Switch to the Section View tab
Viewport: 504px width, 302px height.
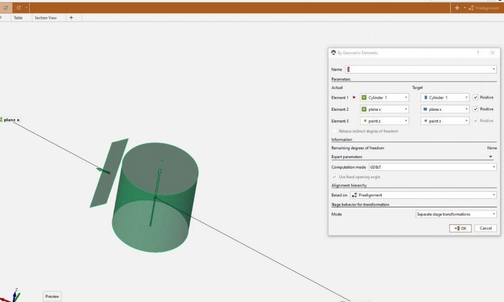(45, 18)
